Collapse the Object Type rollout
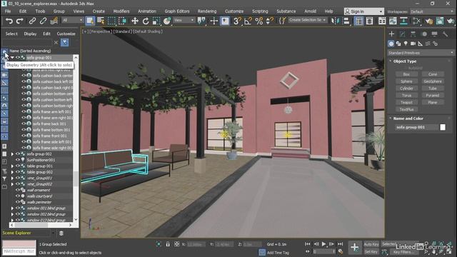The height and width of the screenshot is (257, 457). pyautogui.click(x=391, y=61)
